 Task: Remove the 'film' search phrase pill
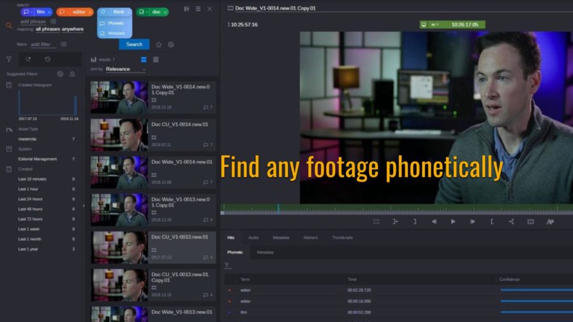point(49,12)
